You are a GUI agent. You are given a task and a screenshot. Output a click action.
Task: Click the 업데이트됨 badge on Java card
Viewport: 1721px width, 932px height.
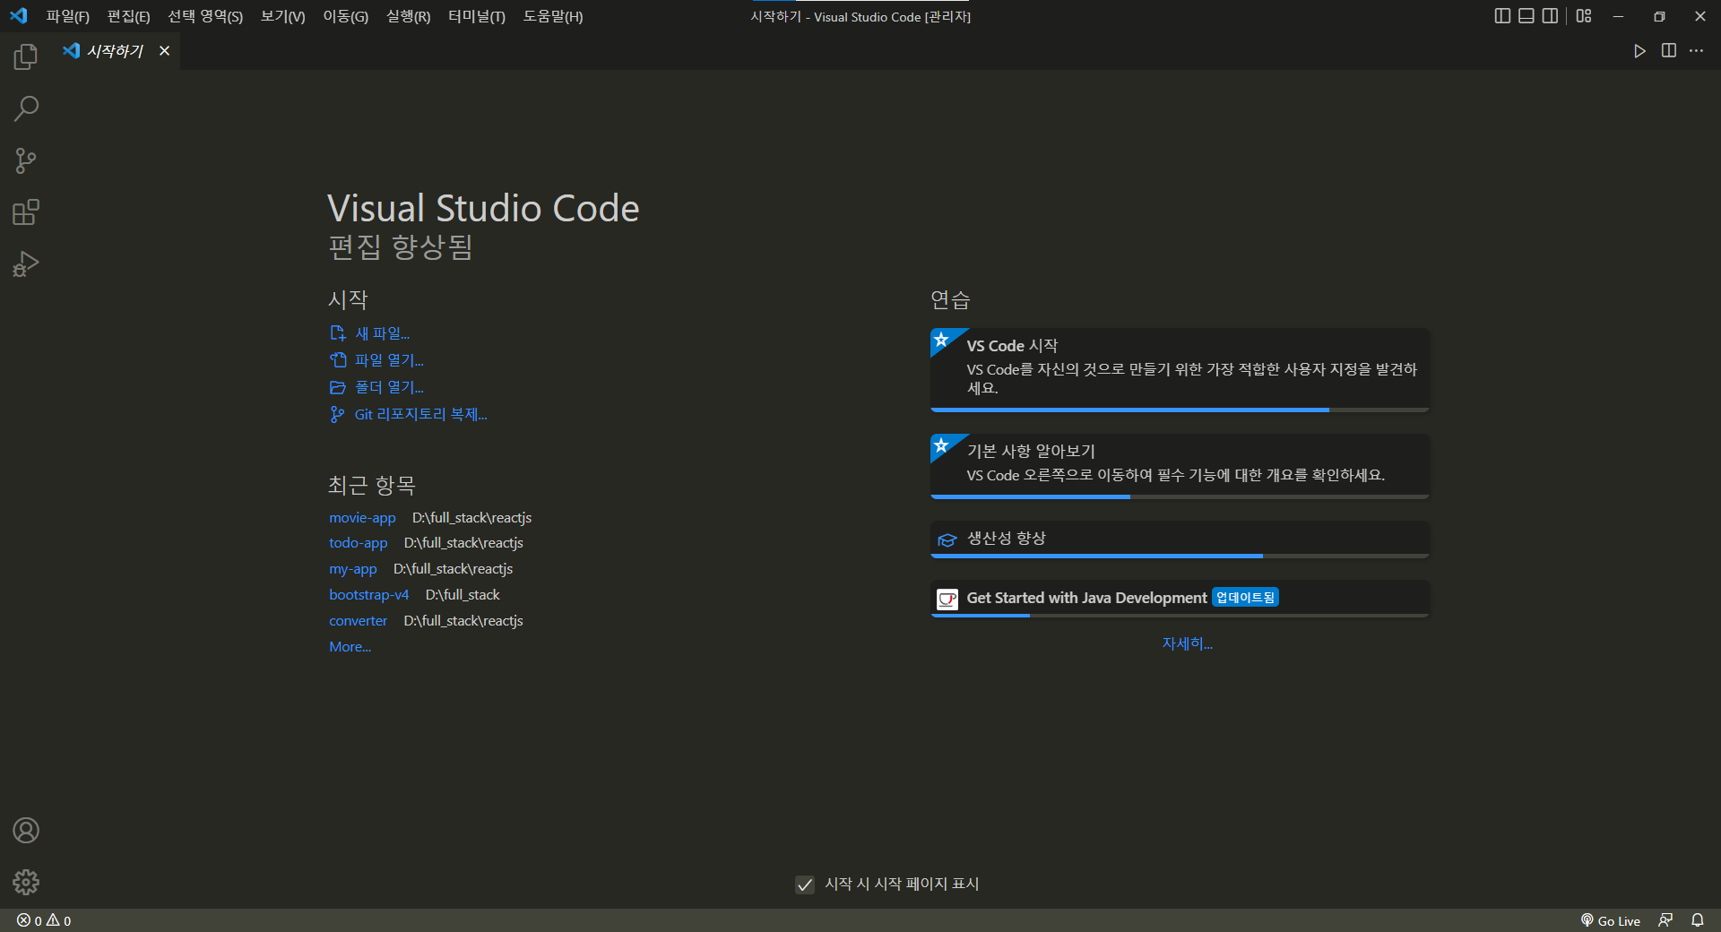1245,598
